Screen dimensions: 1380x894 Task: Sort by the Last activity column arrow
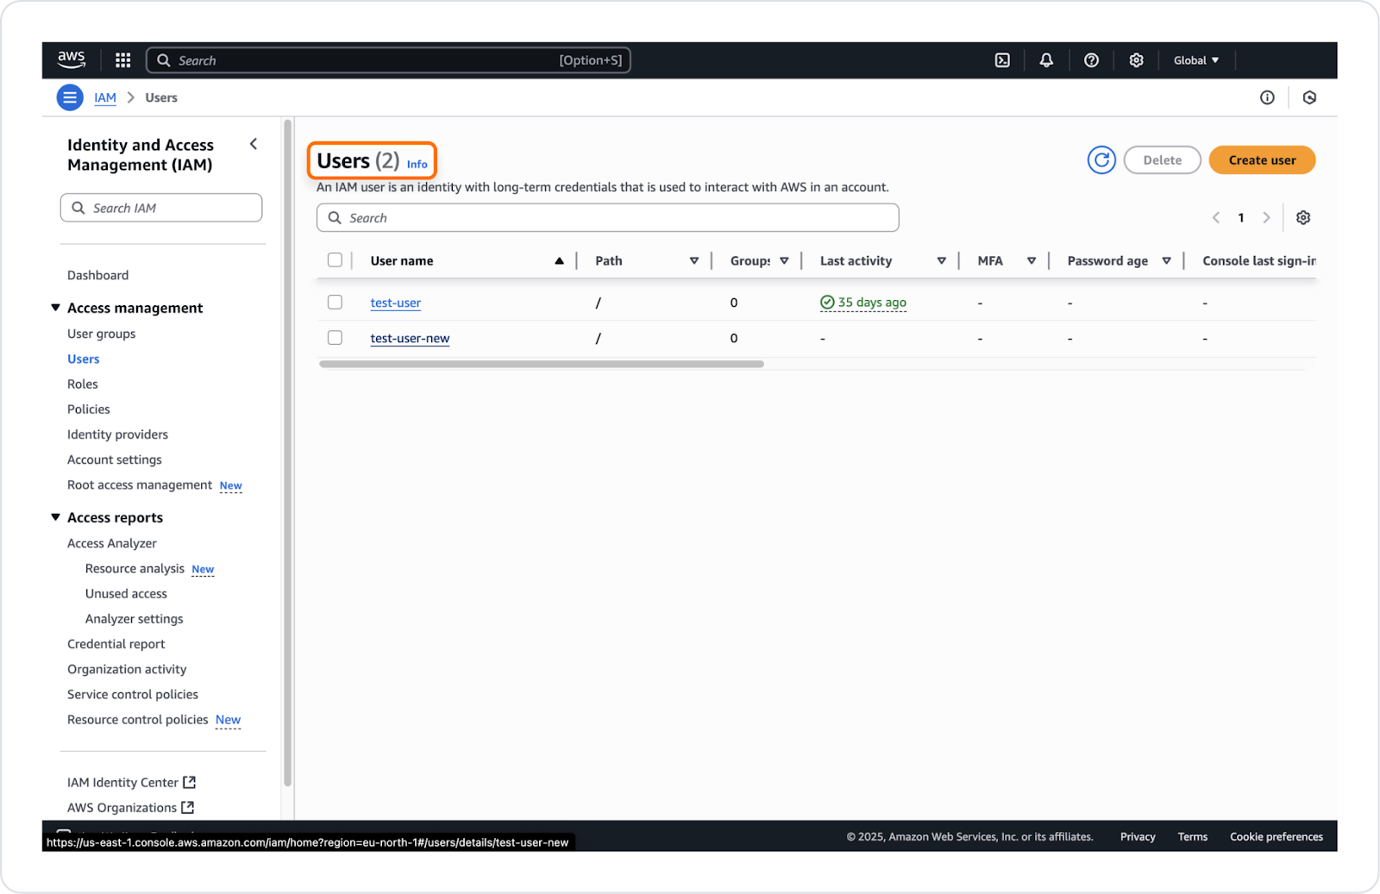[x=941, y=260]
